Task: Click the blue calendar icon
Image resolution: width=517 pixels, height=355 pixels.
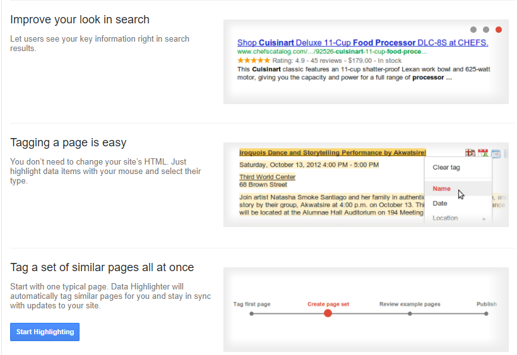Action: (496, 153)
